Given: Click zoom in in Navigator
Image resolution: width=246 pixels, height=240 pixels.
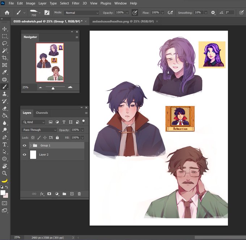Looking at the screenshot, I should click(70, 87).
